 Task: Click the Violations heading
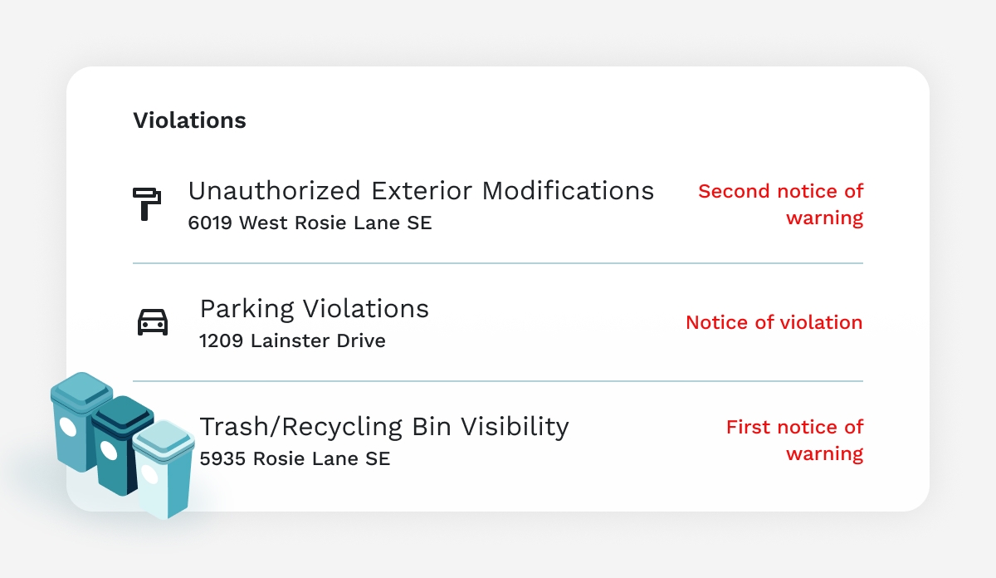point(189,120)
